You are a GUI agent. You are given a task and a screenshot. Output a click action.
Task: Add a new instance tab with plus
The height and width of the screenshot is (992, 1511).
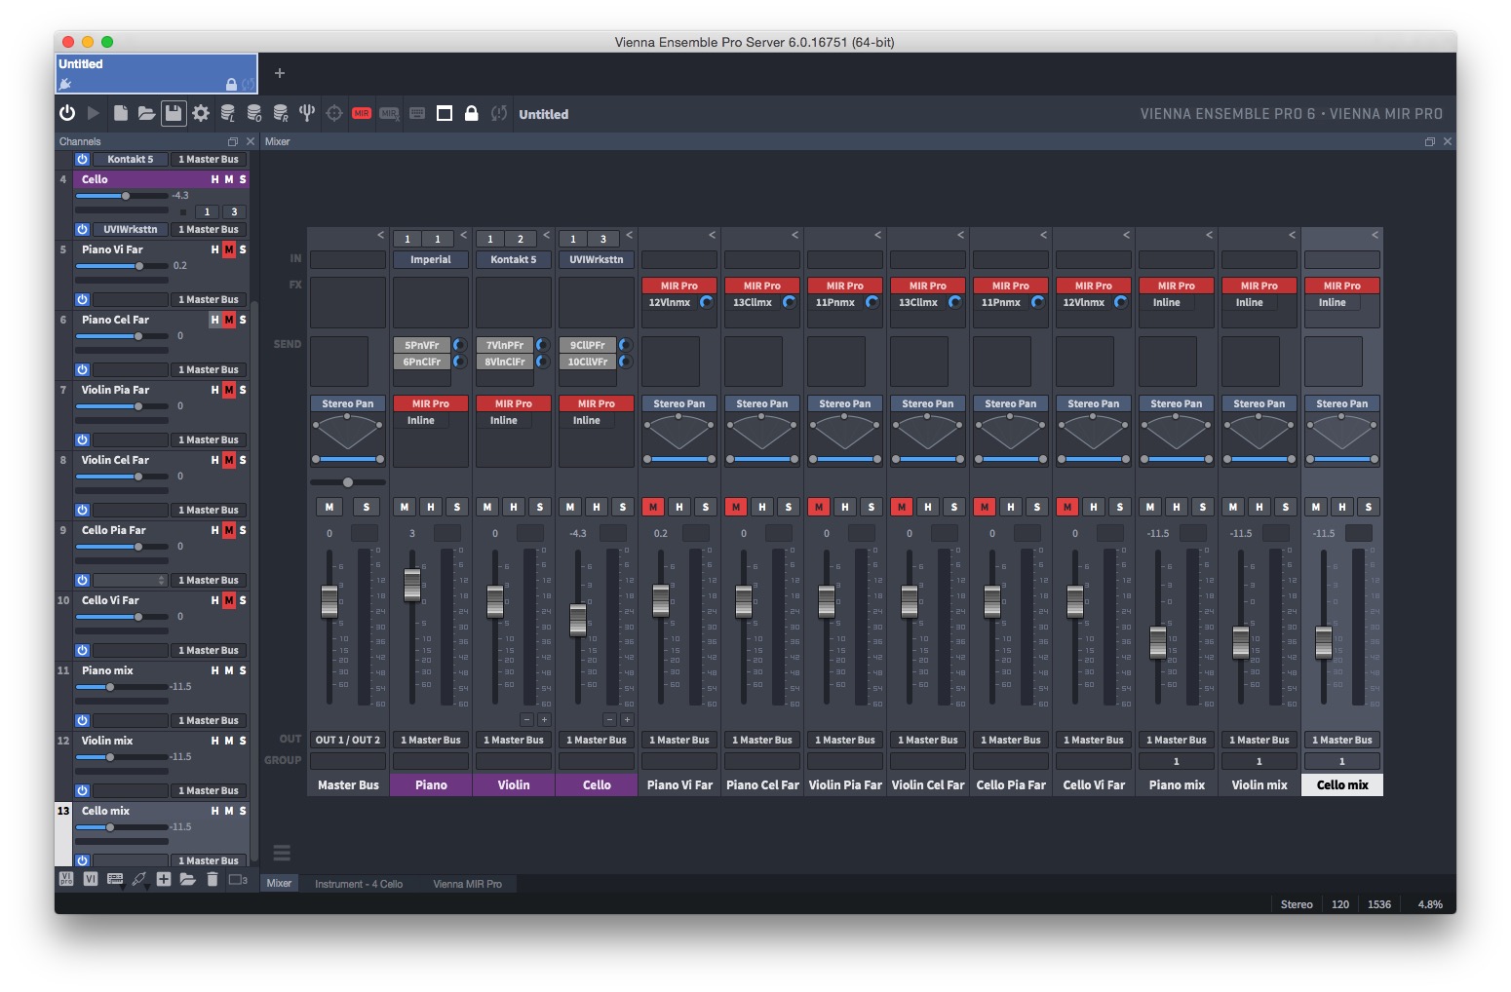(280, 73)
